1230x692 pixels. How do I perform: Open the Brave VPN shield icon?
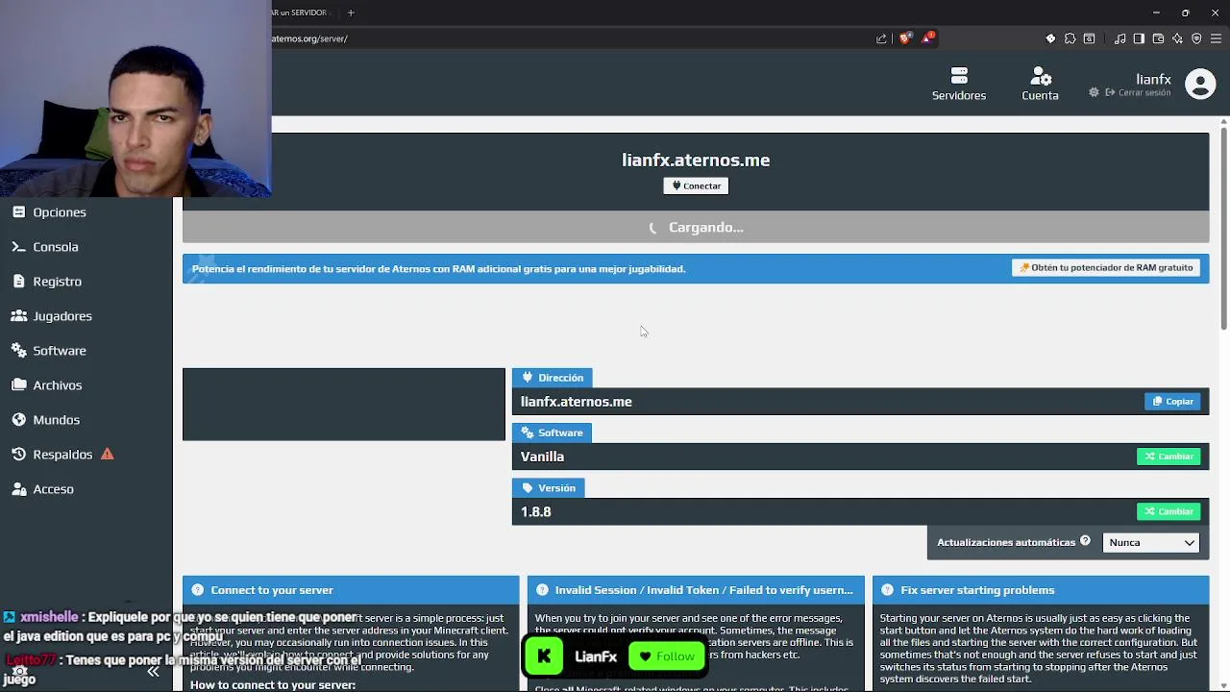(x=1196, y=38)
